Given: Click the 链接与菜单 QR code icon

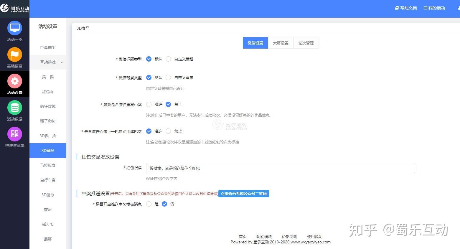Looking at the screenshot, I should [15, 134].
